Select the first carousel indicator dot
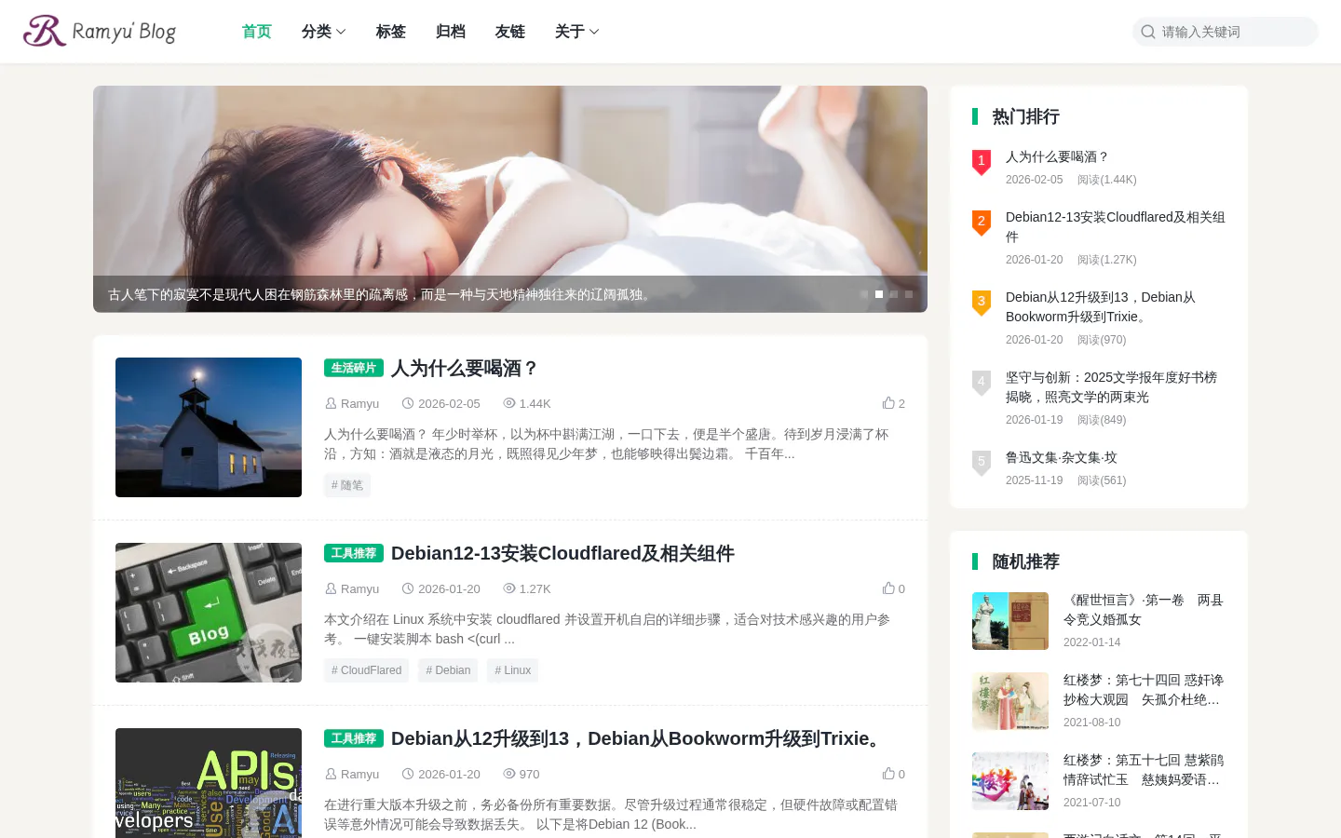 tap(864, 294)
